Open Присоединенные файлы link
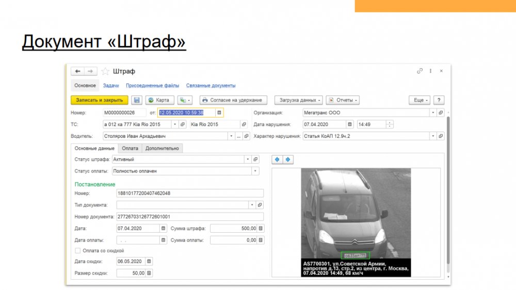516x290 pixels. 152,86
